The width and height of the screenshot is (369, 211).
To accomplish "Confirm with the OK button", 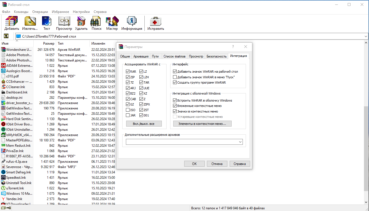I will (x=194, y=164).
